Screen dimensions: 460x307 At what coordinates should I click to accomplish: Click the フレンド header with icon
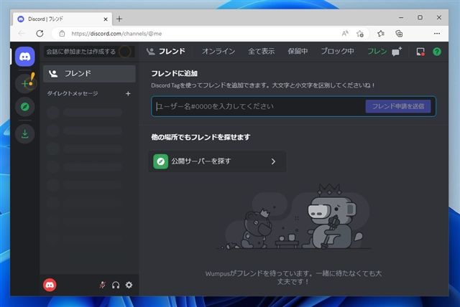click(166, 52)
